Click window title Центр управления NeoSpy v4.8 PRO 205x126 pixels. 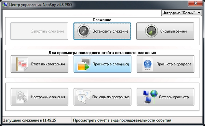pos(41,5)
